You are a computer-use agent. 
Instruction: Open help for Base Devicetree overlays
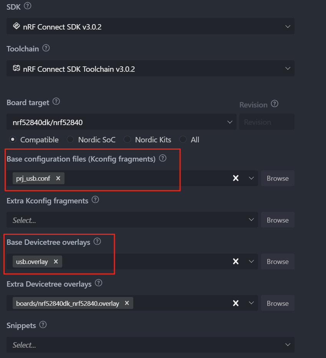click(97, 241)
